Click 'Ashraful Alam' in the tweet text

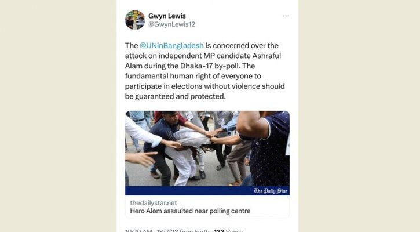pyautogui.click(x=203, y=61)
